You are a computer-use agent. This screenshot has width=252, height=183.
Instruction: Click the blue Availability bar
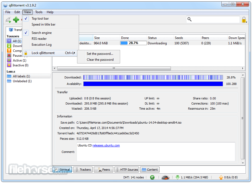click(153, 84)
